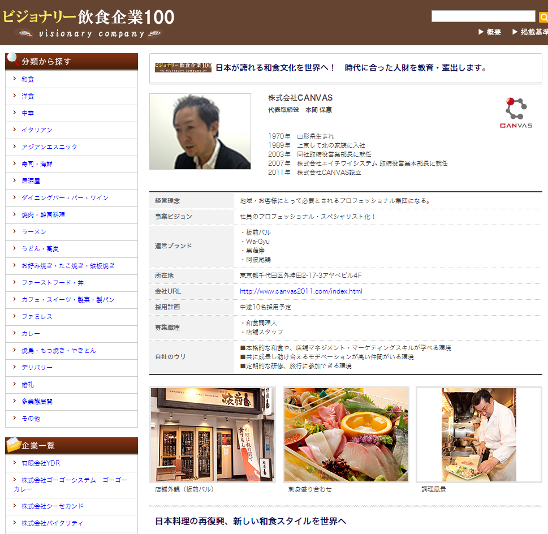Open カフェ・スイーツ・製菓・製パン category
Image resolution: width=548 pixels, height=534 pixels.
coord(68,299)
